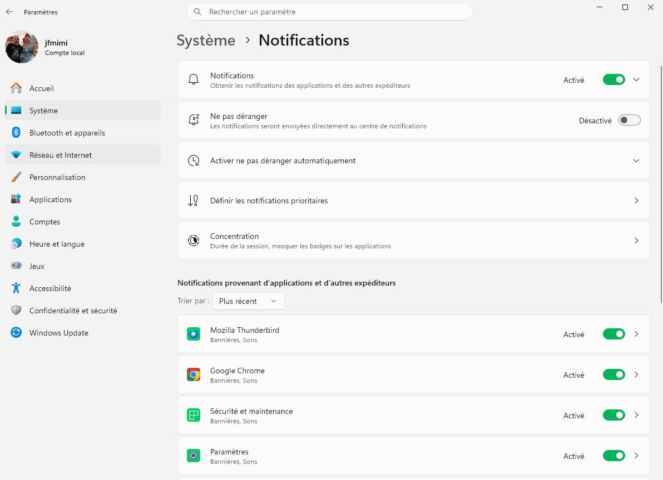The image size is (663, 480).
Task: Click the Windows Update icon in sidebar
Action: coord(16,333)
